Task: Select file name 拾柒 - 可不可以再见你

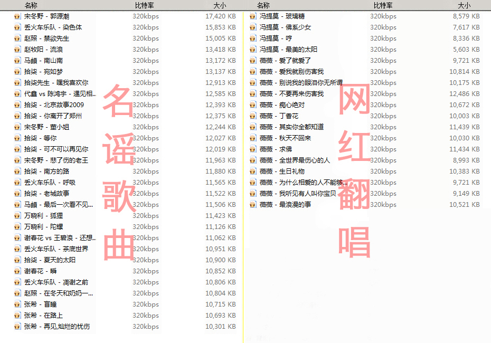Action: [x=56, y=149]
